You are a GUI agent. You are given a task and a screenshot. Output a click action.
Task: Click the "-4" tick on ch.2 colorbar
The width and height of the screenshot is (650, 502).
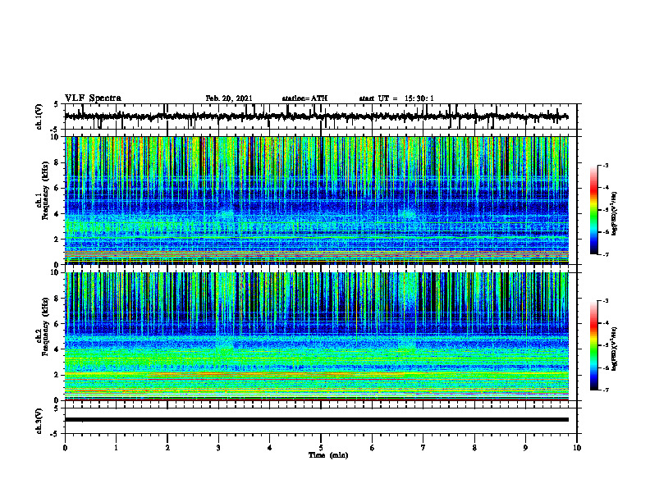click(605, 323)
